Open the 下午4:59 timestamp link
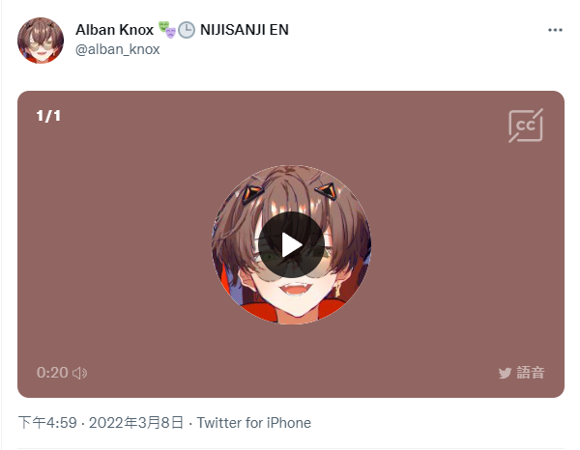The height and width of the screenshot is (450, 580). [47, 423]
